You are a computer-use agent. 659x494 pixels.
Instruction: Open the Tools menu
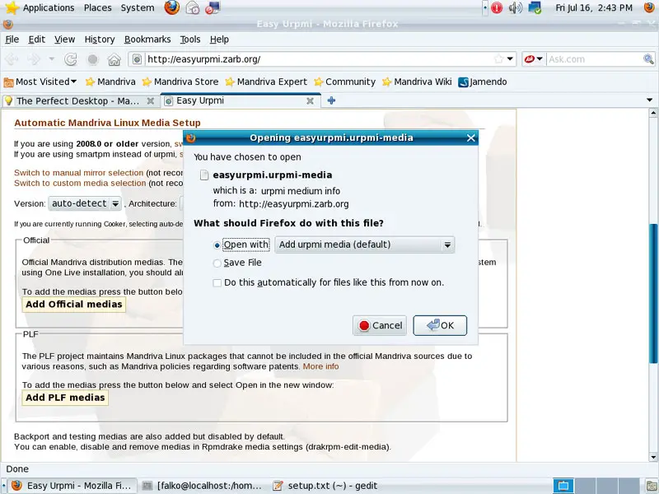(x=190, y=40)
